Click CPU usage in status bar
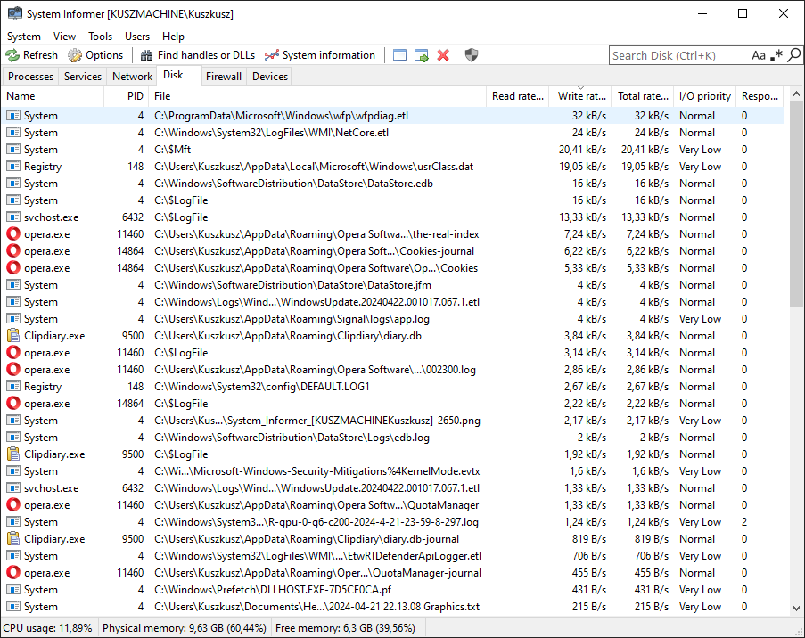The width and height of the screenshot is (805, 638). pos(47,627)
